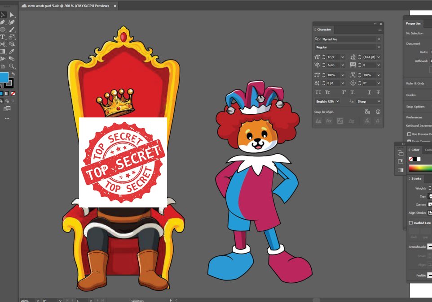The width and height of the screenshot is (432, 302).
Task: Select the Type tool
Action: coord(3,37)
